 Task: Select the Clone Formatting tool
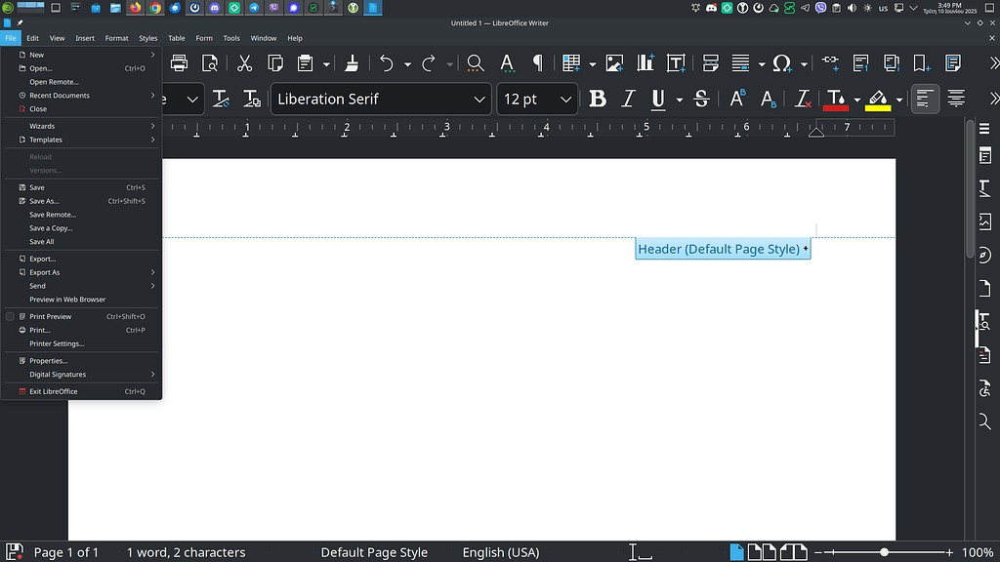(x=351, y=62)
